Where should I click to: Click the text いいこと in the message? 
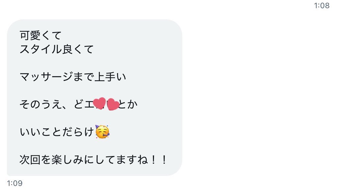pos(40,132)
